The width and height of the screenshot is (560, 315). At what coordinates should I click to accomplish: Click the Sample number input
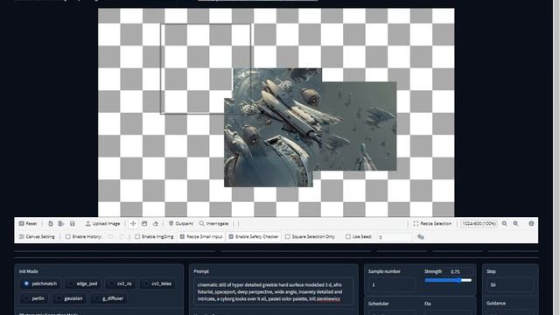point(391,284)
